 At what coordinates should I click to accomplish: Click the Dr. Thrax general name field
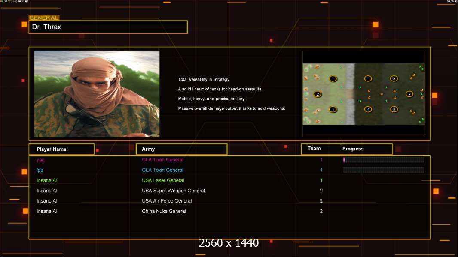(108, 27)
